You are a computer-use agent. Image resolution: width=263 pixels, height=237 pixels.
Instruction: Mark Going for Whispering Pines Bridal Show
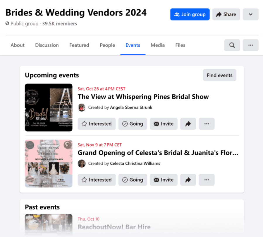click(133, 124)
